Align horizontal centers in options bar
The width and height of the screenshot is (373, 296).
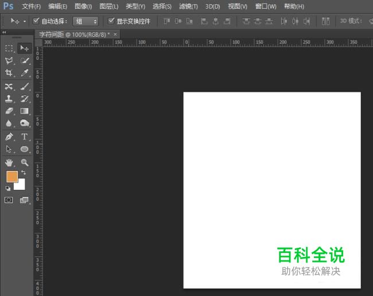point(216,21)
